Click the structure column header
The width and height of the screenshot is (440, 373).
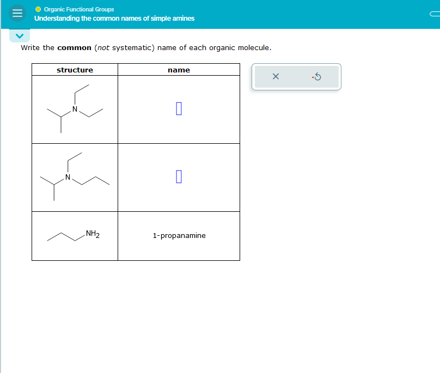[x=75, y=70]
